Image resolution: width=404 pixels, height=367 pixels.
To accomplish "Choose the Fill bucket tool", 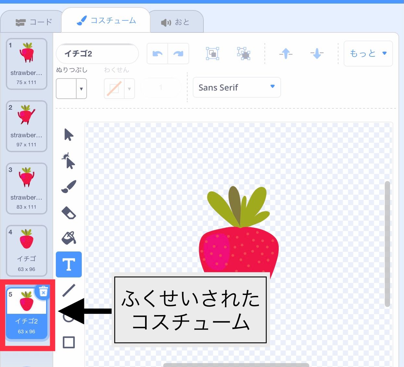I will [68, 238].
